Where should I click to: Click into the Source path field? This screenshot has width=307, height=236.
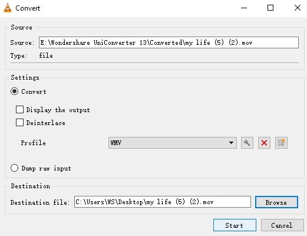click(x=169, y=42)
